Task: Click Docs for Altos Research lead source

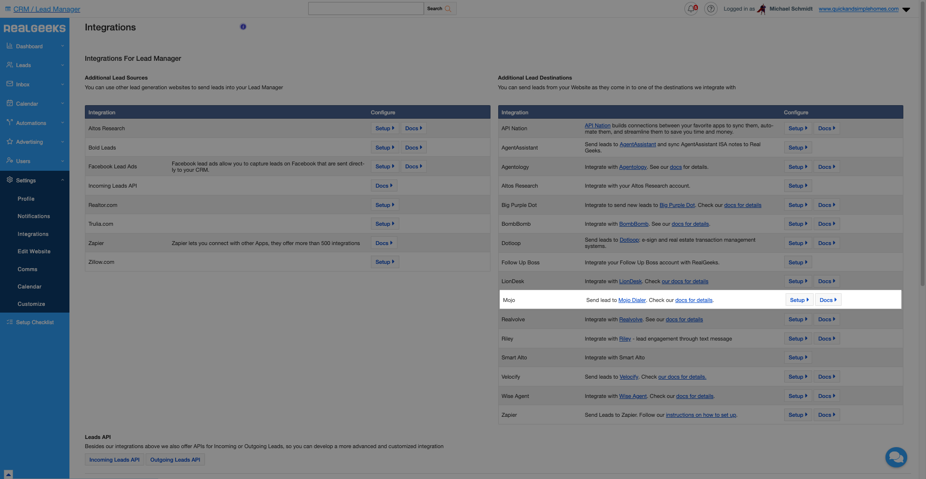Action: [x=413, y=128]
